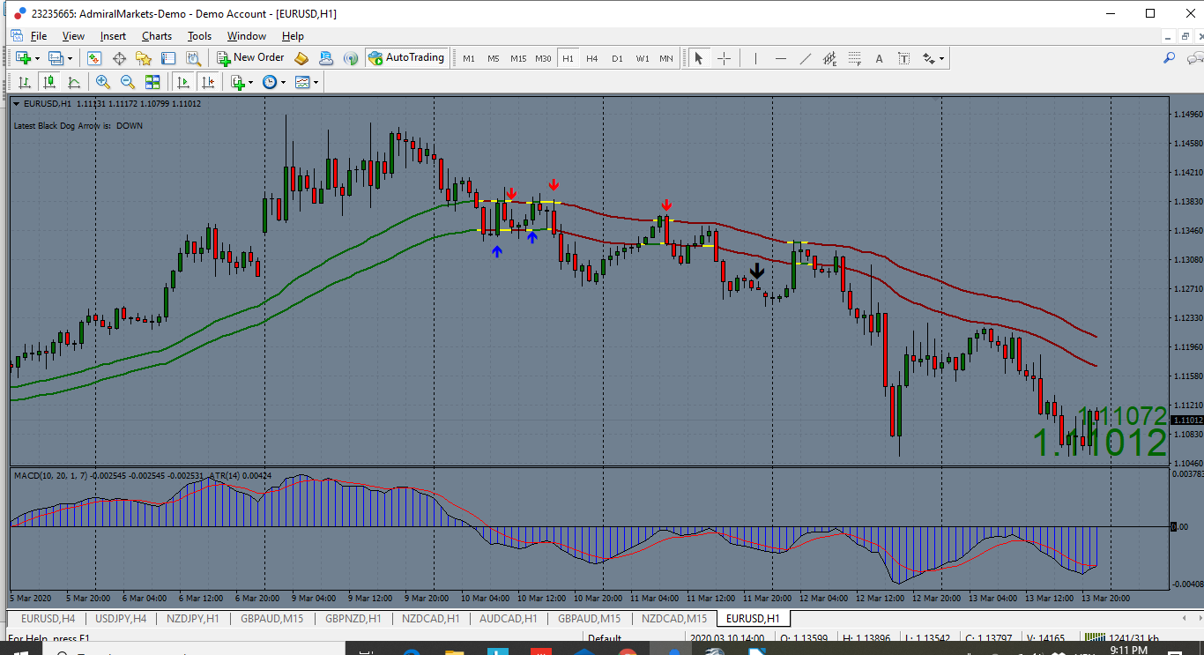Click the signals broadcast icon
This screenshot has height=655, width=1204.
click(351, 58)
